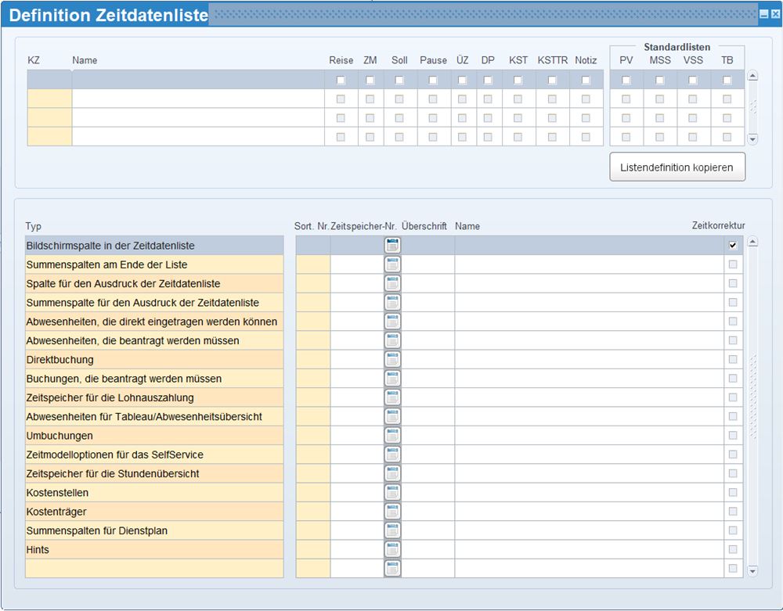Select 'Spalte für den Ausdruck der Zeitdatenliste'
783x611 pixels.
pyautogui.click(x=154, y=283)
